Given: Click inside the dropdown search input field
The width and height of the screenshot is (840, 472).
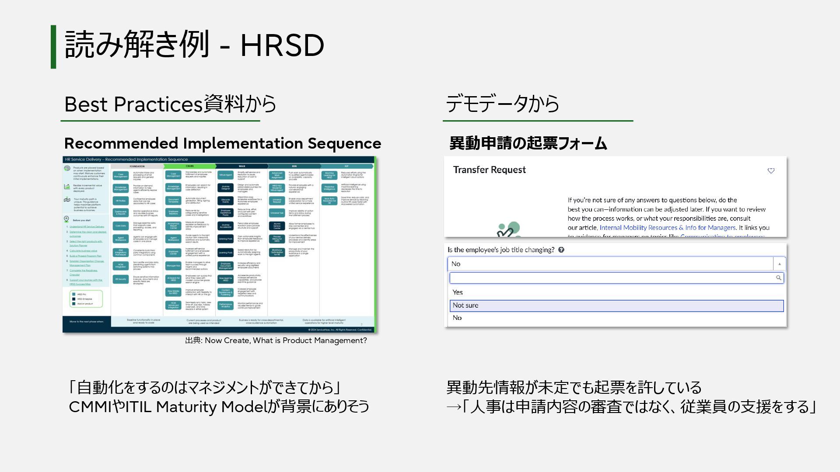Looking at the screenshot, I should click(x=612, y=278).
